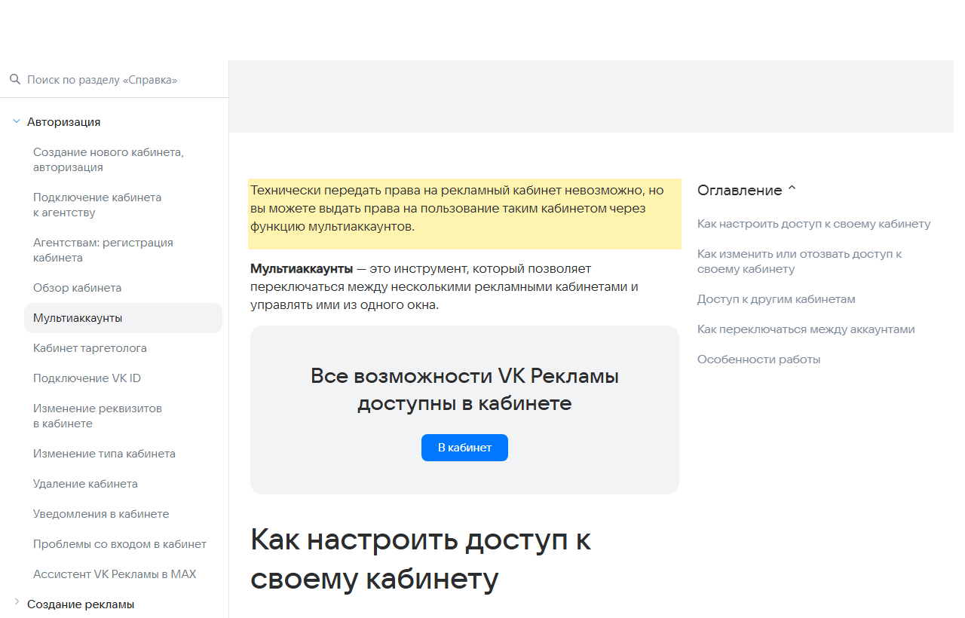Collapse the Авторизация section chevron

tap(17, 121)
